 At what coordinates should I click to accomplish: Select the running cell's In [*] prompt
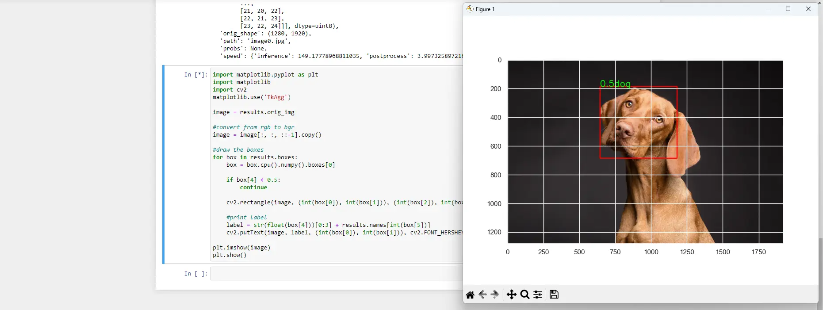(x=195, y=75)
